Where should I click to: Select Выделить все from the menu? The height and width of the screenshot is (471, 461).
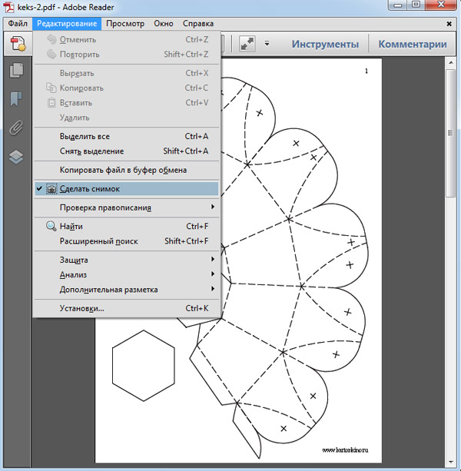tap(85, 136)
